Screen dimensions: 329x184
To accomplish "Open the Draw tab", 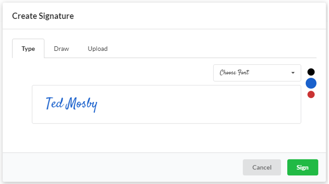I will tap(61, 49).
